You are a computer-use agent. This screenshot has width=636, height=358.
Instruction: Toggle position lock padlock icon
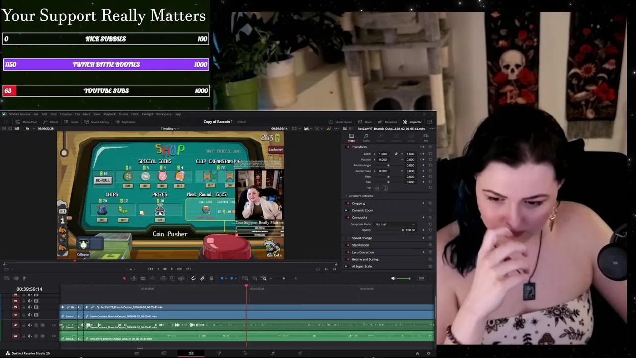(x=211, y=278)
